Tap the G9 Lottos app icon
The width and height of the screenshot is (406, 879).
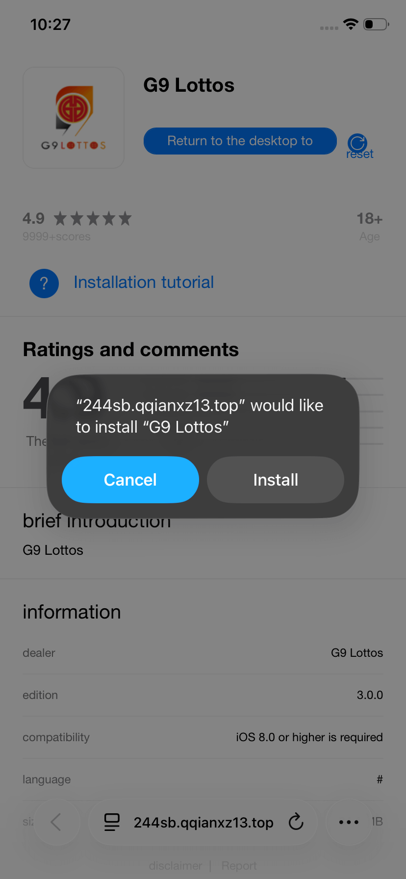pyautogui.click(x=74, y=118)
